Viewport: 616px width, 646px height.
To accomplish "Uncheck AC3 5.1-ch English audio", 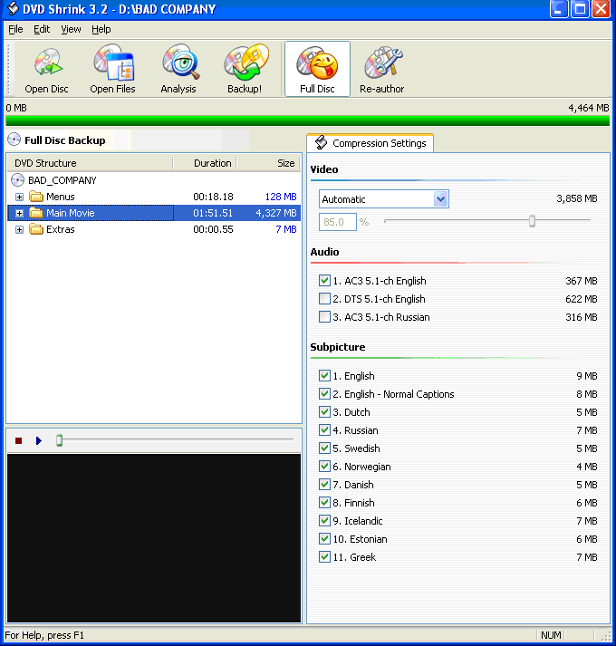I will (324, 281).
